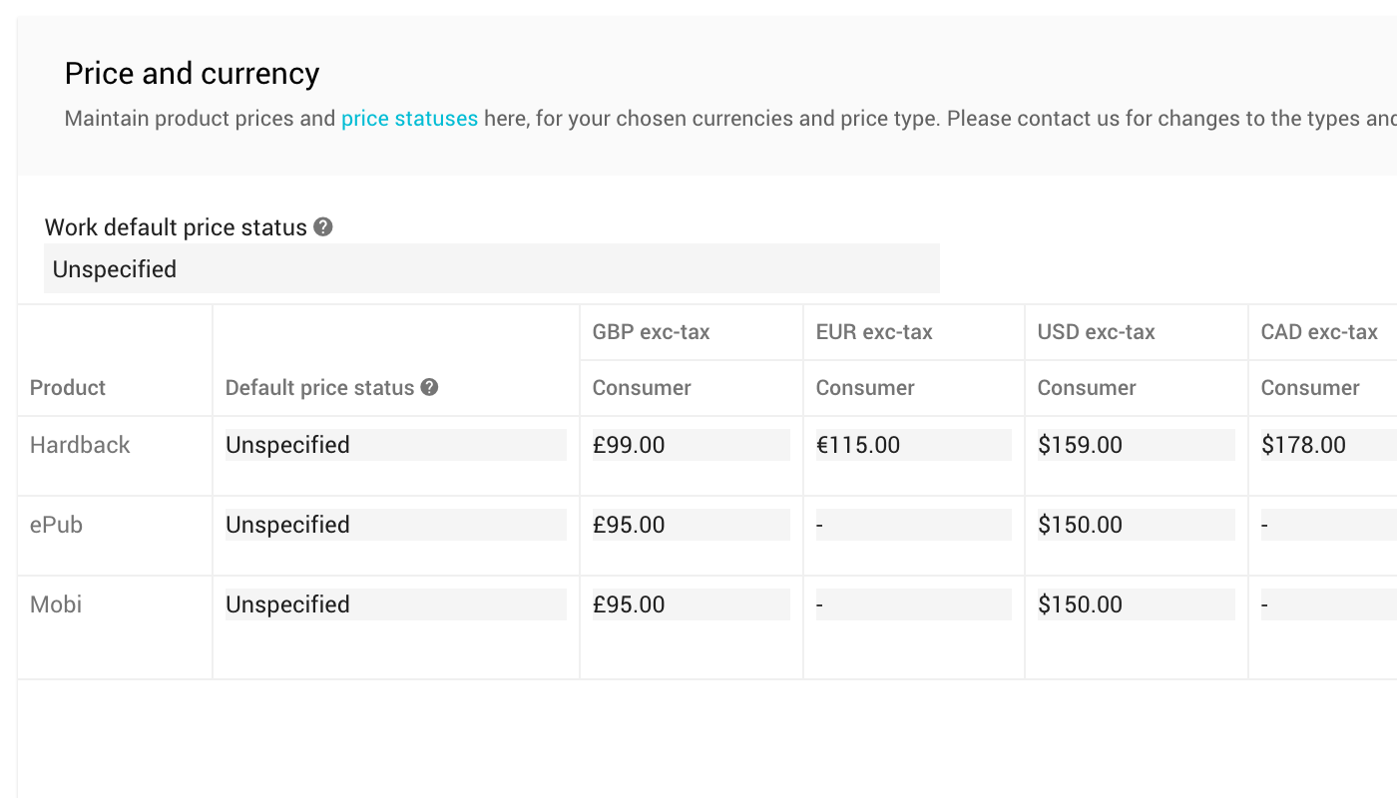Image resolution: width=1397 pixels, height=798 pixels.
Task: Edit Hardback CAD price $178.00
Action: (1327, 445)
